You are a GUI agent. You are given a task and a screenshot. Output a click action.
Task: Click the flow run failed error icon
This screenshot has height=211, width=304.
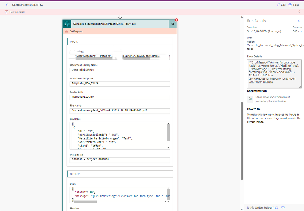[x=7, y=12]
